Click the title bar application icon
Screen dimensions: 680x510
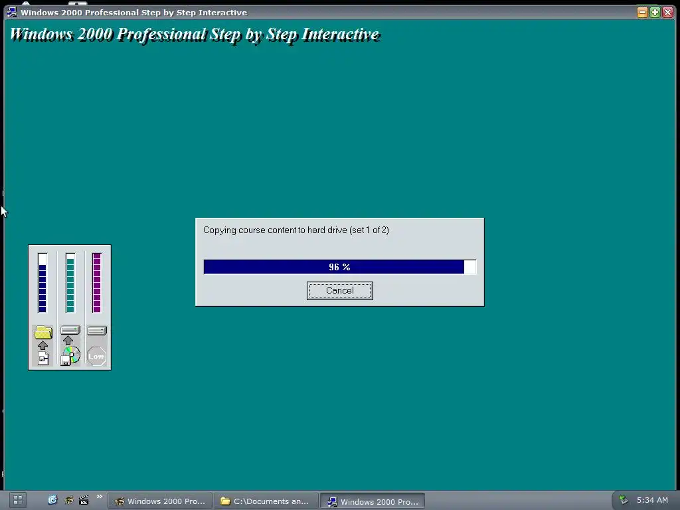click(x=12, y=12)
